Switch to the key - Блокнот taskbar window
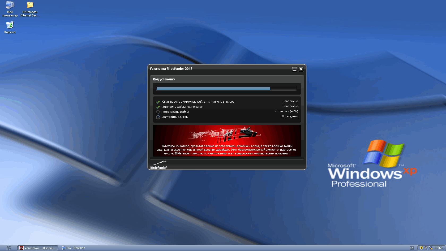 74,248
